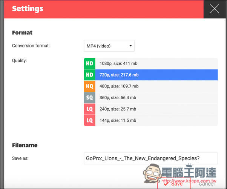Choose the 480p, size: 109.7 mb option

[x=151, y=86]
